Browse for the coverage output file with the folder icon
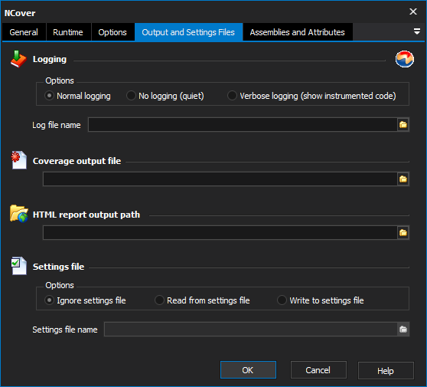The image size is (427, 387). click(403, 179)
